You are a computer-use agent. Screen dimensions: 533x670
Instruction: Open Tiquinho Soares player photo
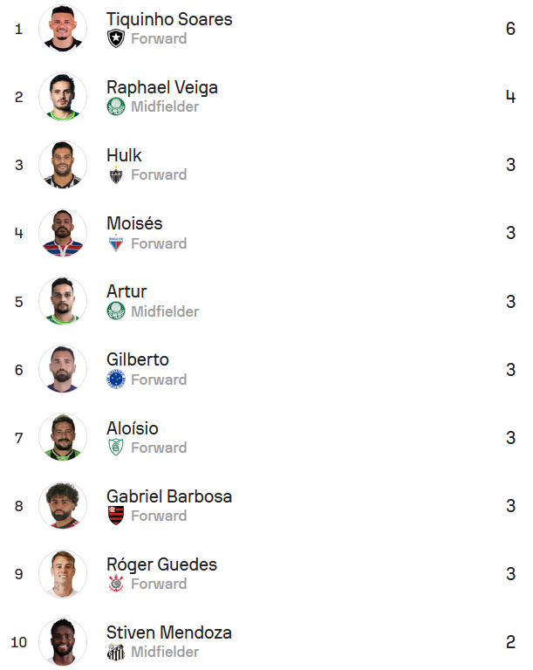tap(63, 29)
